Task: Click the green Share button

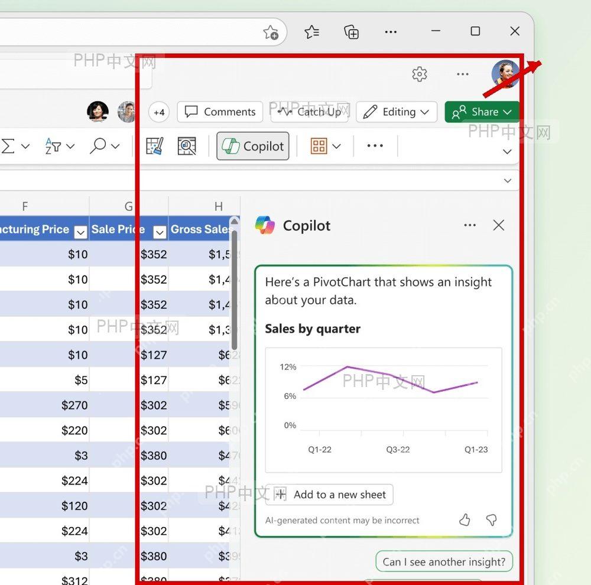Action: coord(482,112)
